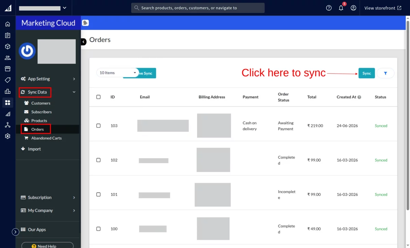Expand the App Setting menu

tap(48, 79)
